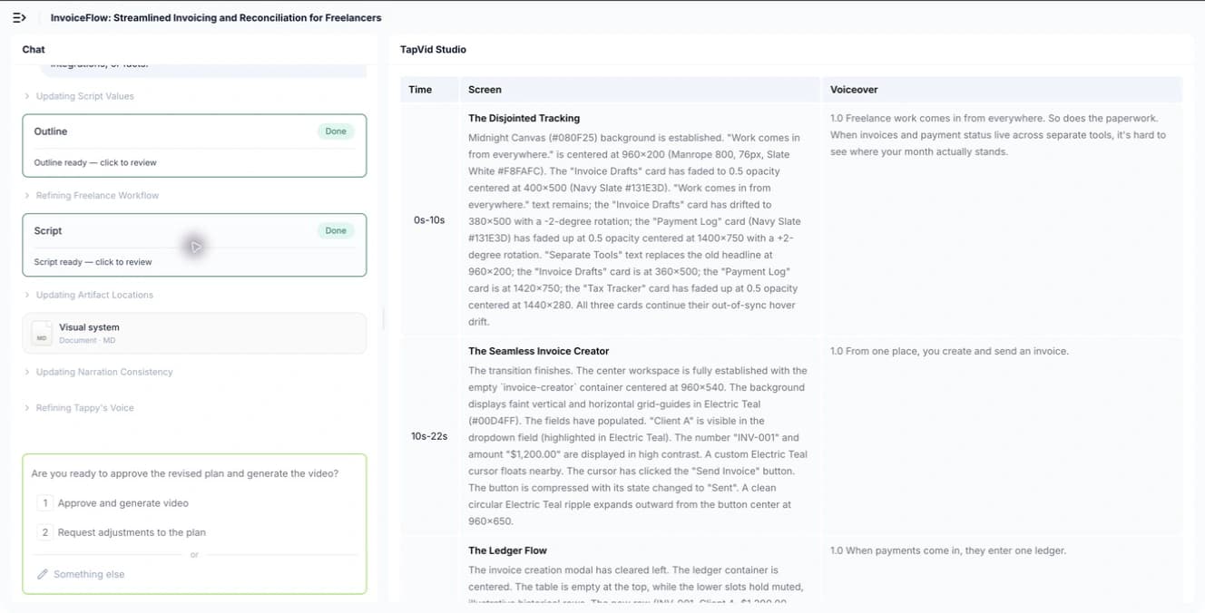Click option number 2 badge
1205x613 pixels.
click(44, 532)
